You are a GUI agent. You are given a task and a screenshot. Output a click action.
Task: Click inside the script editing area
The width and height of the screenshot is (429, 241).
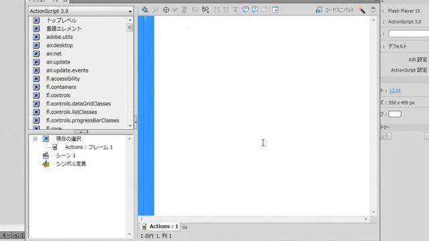coord(262,116)
